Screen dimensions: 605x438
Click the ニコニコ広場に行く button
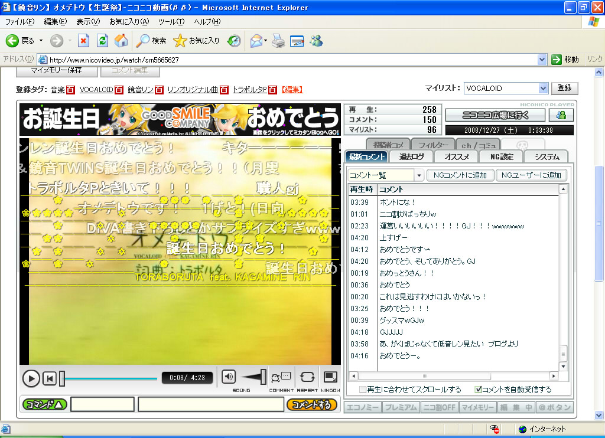pos(496,115)
